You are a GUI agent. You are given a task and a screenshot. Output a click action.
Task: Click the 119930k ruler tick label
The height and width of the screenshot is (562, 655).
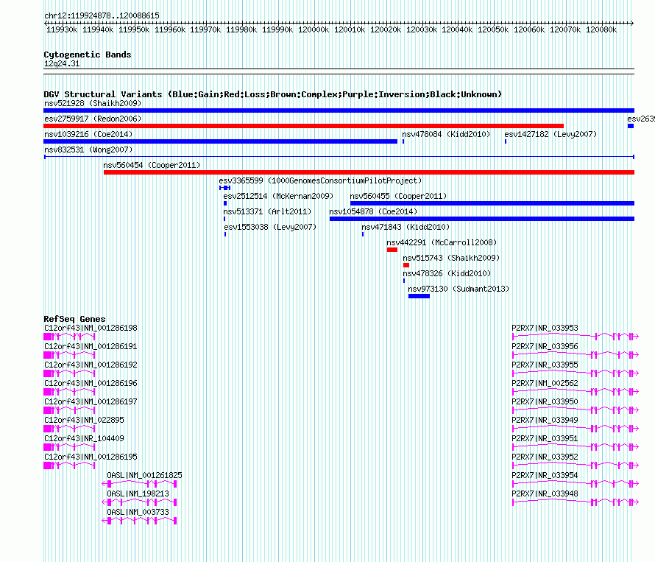62,30
